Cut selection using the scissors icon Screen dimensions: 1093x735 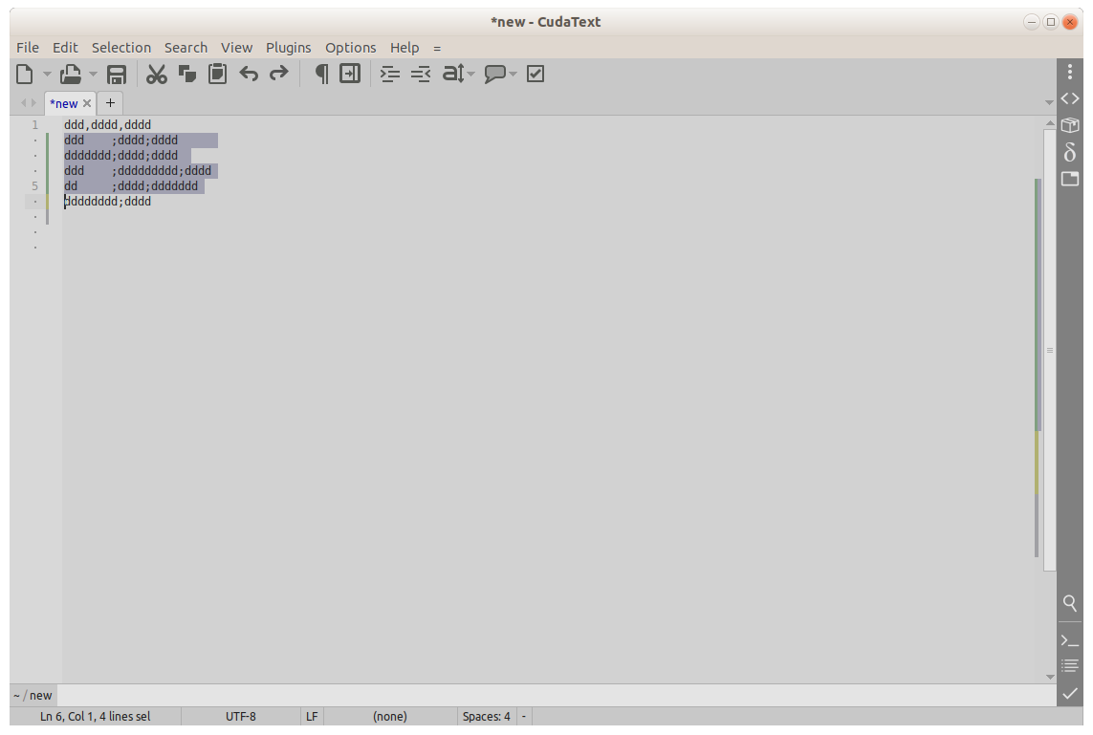click(x=157, y=75)
